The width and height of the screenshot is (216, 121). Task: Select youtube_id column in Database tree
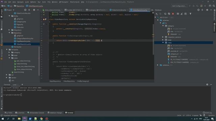pos(174,51)
